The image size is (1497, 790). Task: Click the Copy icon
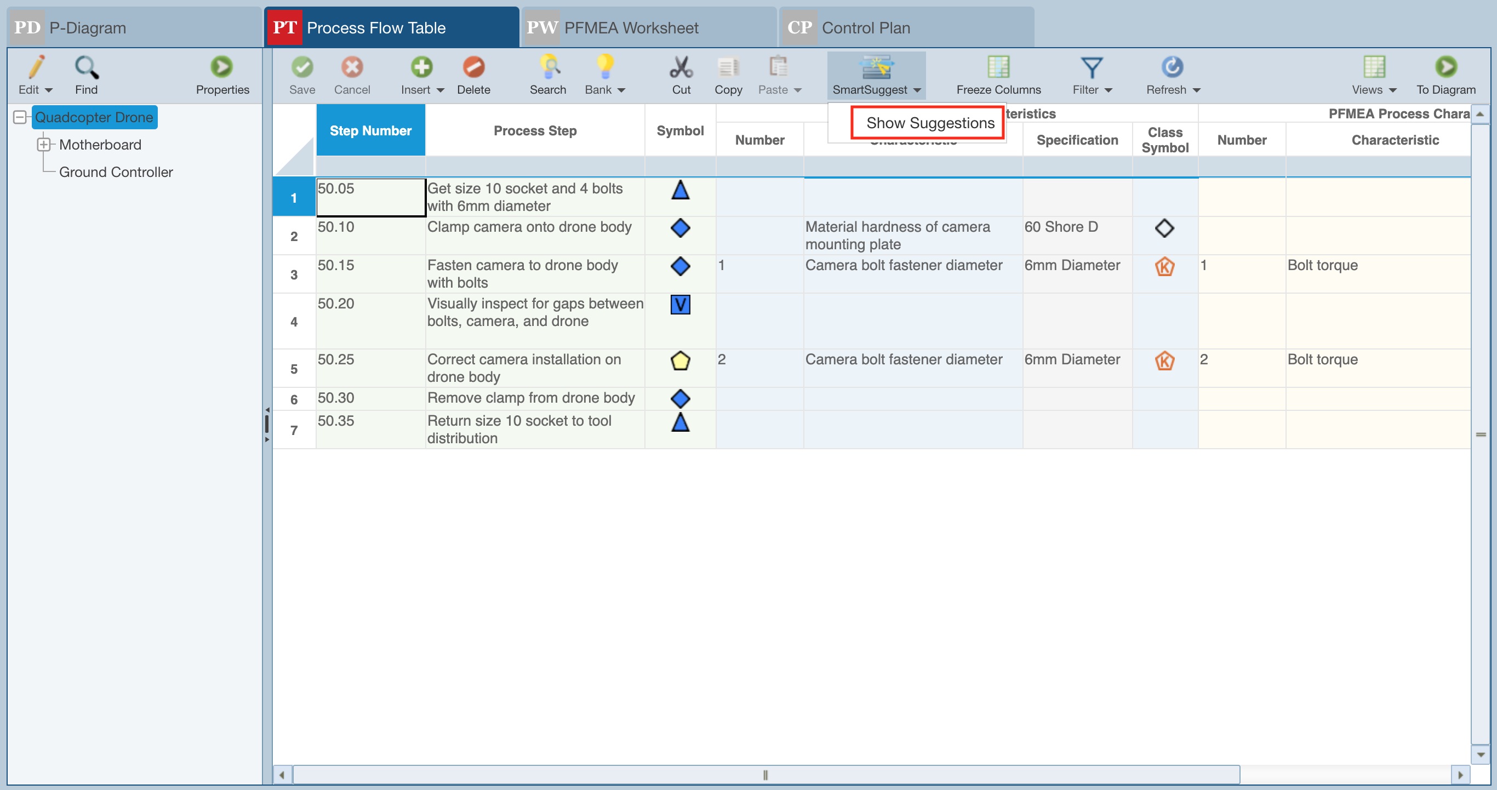click(728, 67)
